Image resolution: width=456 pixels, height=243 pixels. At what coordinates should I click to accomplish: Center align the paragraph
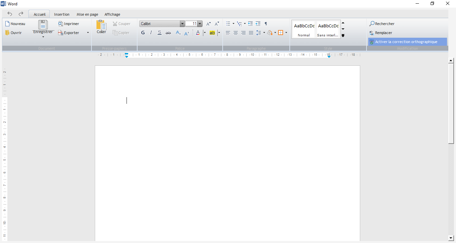(x=236, y=33)
